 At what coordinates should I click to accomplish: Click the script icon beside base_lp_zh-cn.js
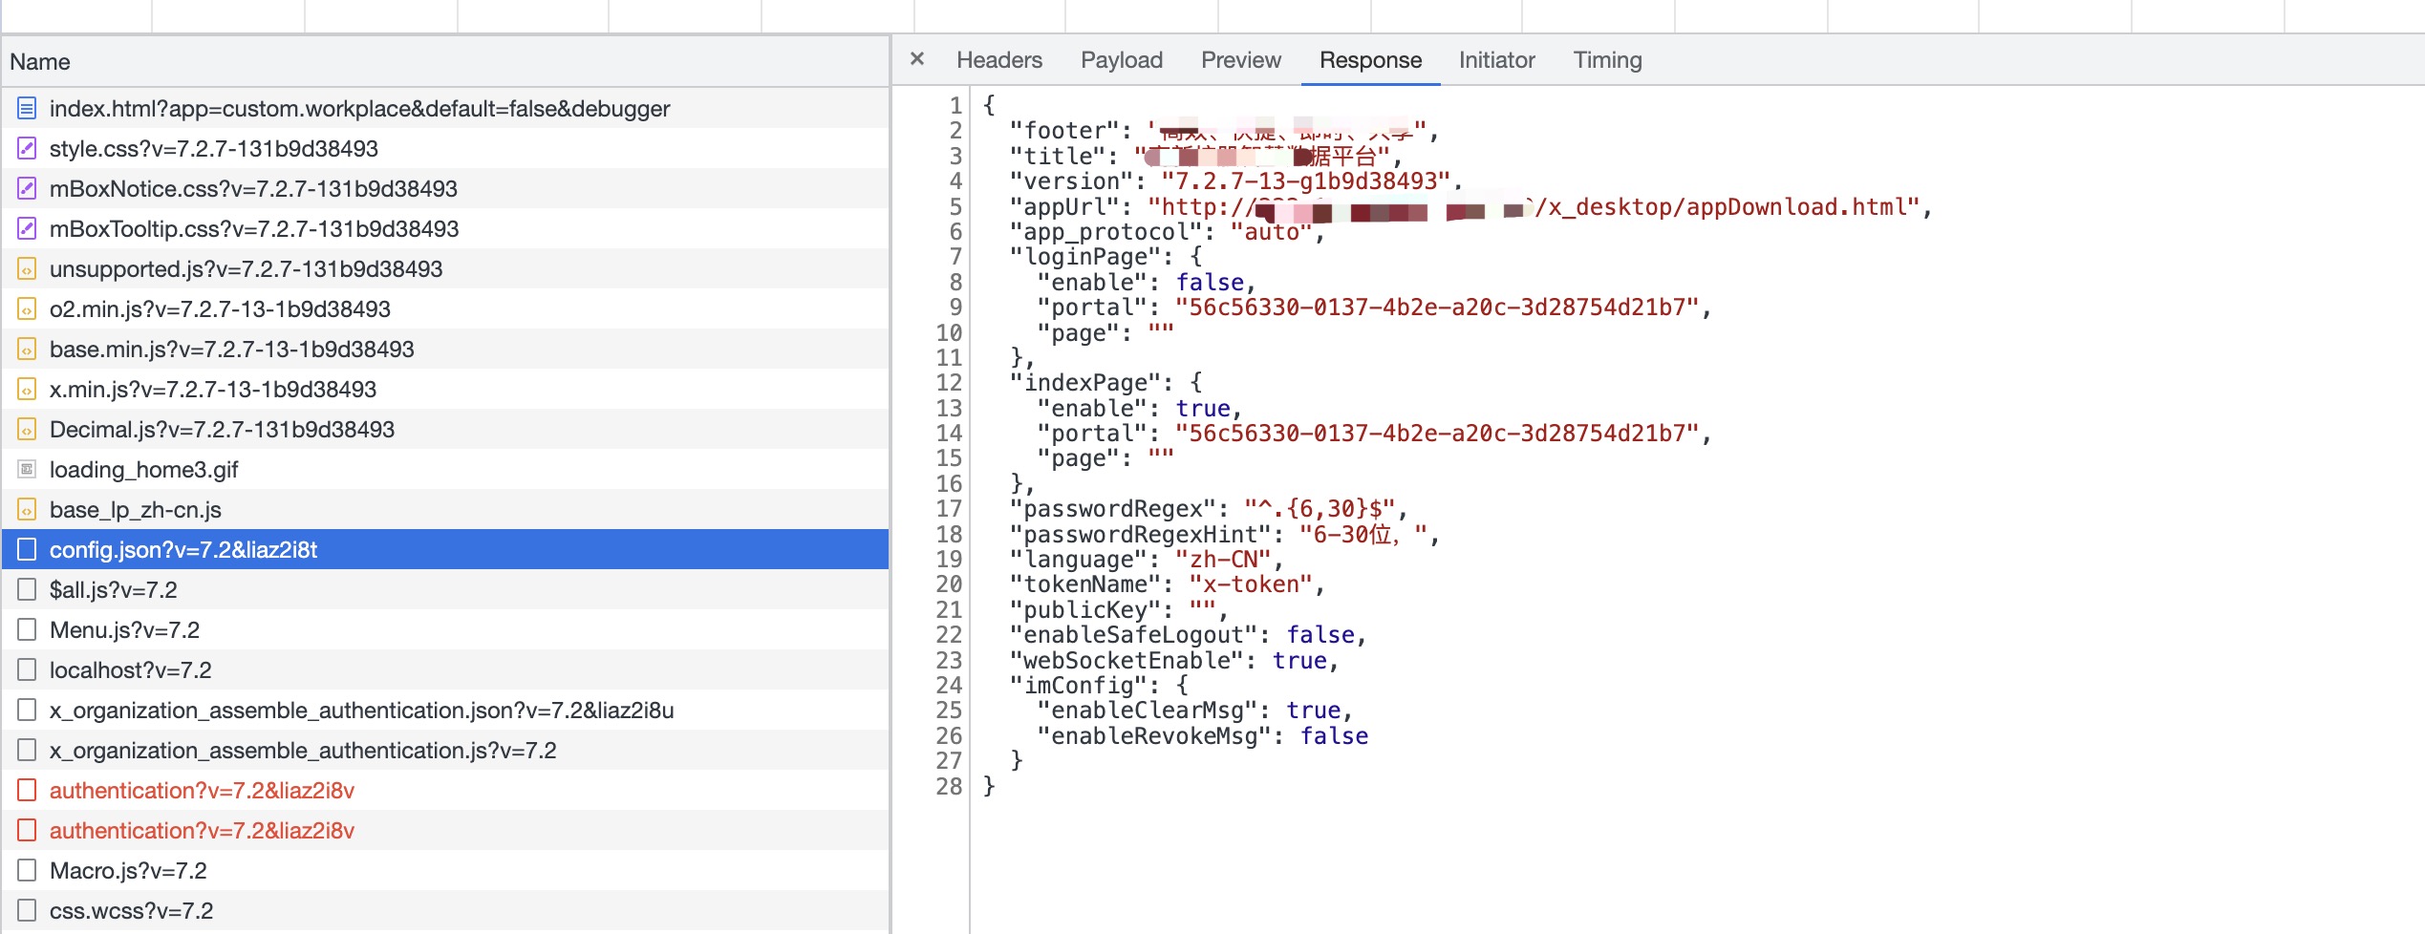27,510
